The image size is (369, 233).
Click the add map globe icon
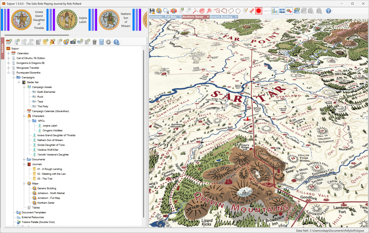coord(66,42)
